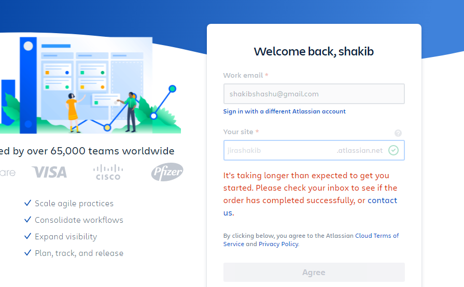
Task: Open the Cloud Terms of Service link
Action: click(377, 236)
